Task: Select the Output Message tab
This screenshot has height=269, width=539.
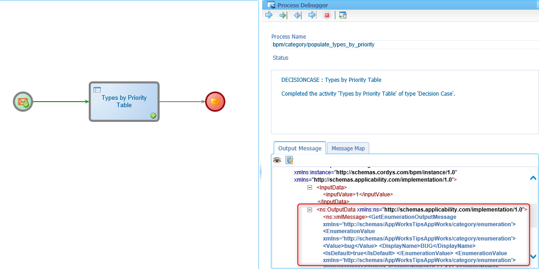Action: coord(299,149)
